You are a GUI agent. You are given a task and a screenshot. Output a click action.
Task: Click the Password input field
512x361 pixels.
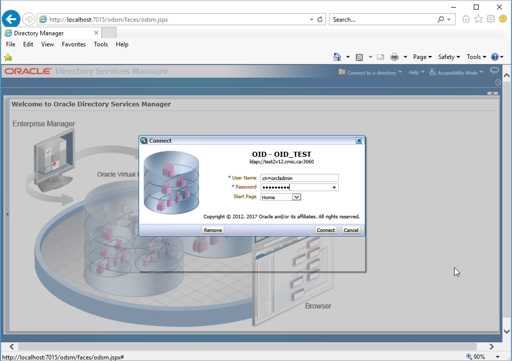click(299, 187)
